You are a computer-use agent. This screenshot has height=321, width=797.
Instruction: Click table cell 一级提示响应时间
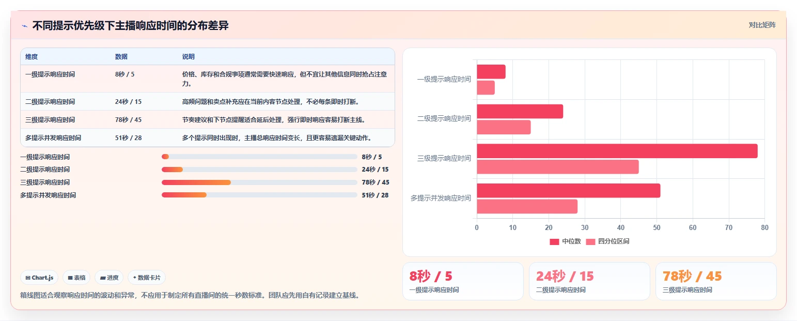[50, 74]
